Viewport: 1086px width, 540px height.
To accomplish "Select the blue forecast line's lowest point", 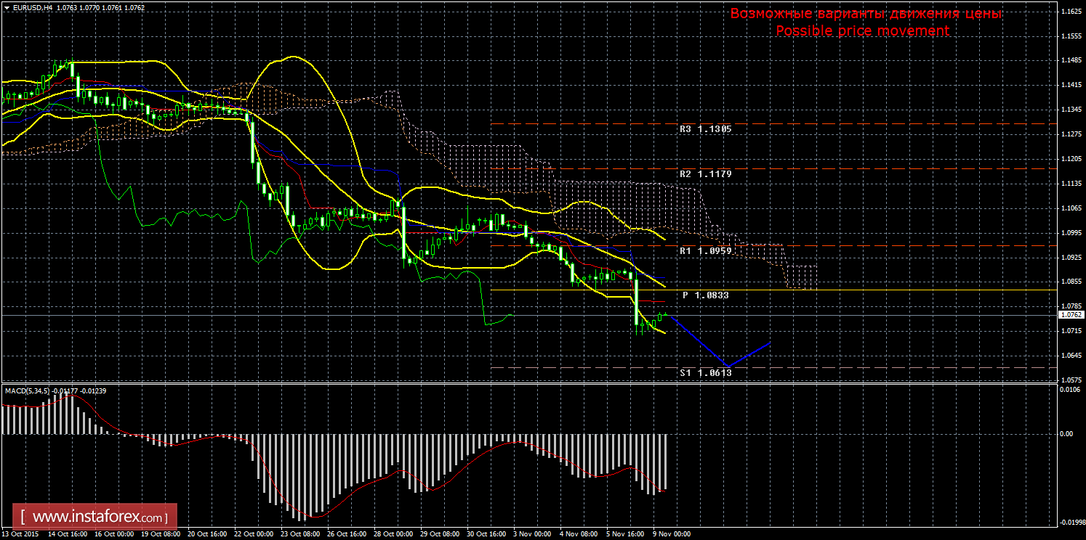I will click(x=726, y=365).
